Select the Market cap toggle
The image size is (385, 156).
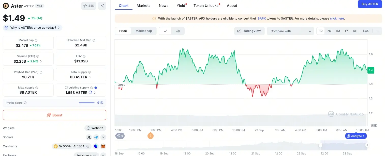[x=144, y=31]
